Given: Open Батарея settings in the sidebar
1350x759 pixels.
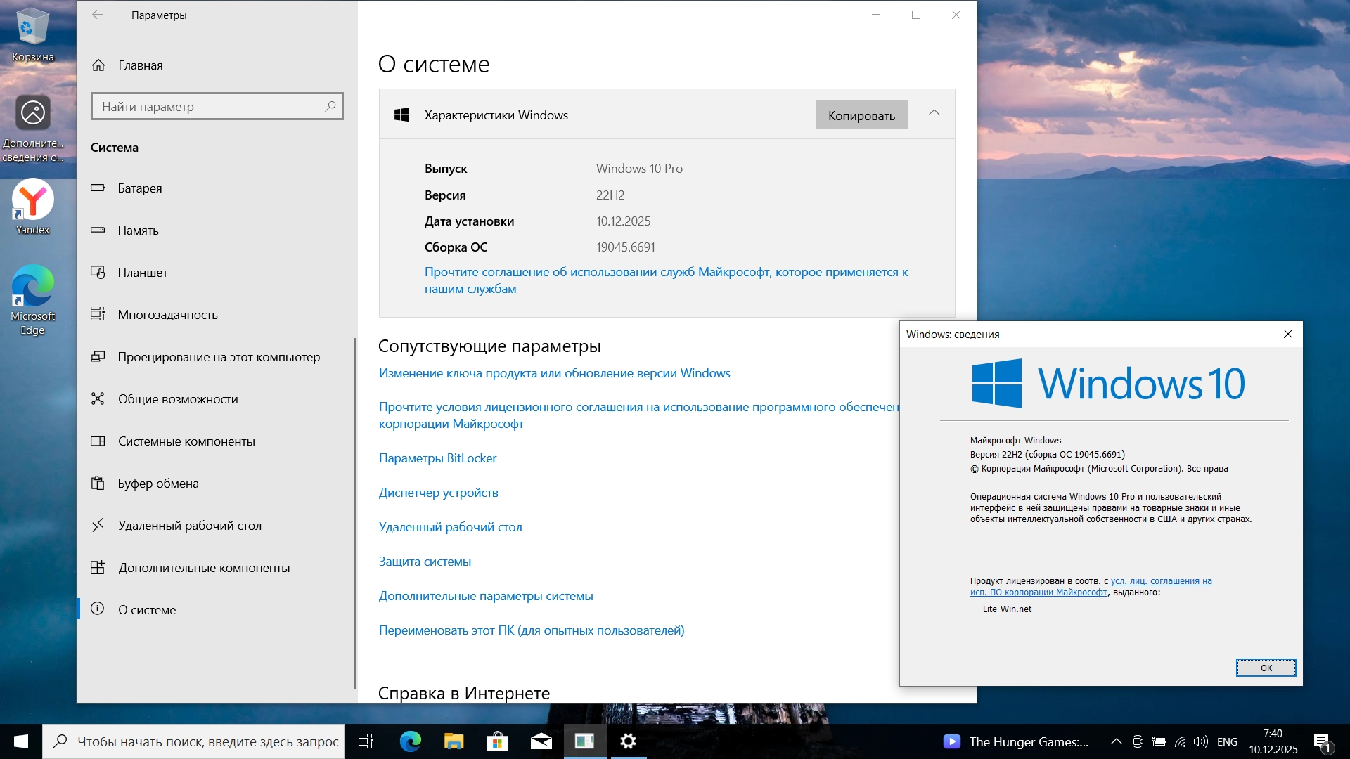Looking at the screenshot, I should click(140, 188).
